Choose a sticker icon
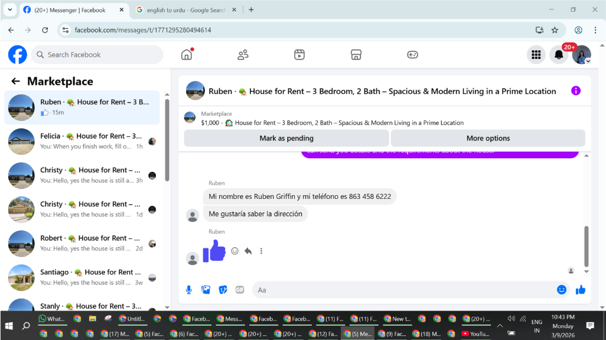The width and height of the screenshot is (606, 340). coord(223,290)
